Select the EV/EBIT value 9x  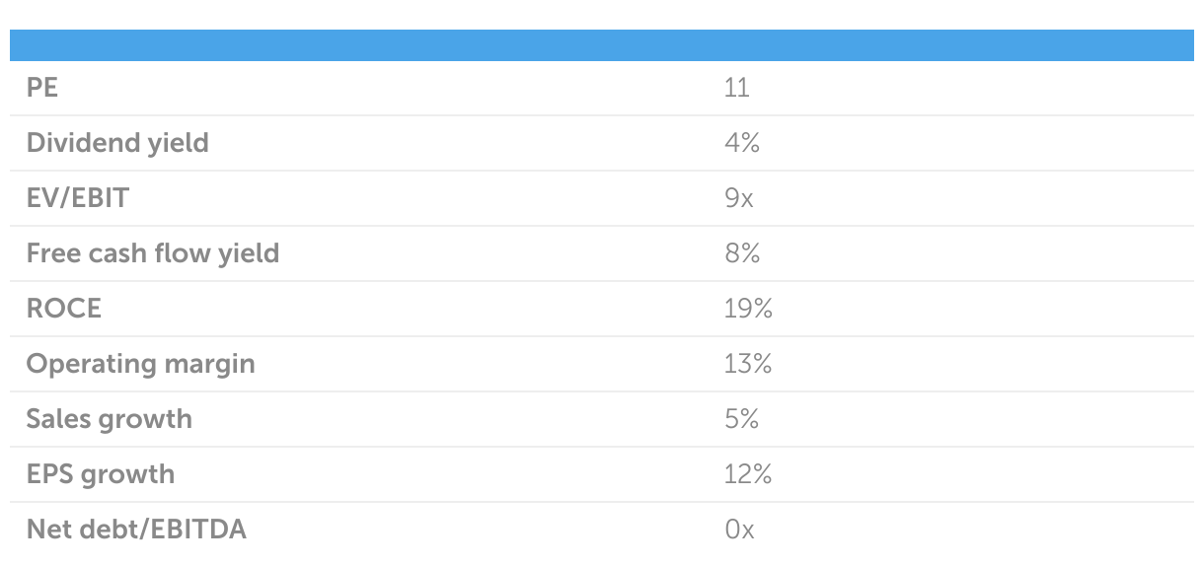pyautogui.click(x=738, y=198)
